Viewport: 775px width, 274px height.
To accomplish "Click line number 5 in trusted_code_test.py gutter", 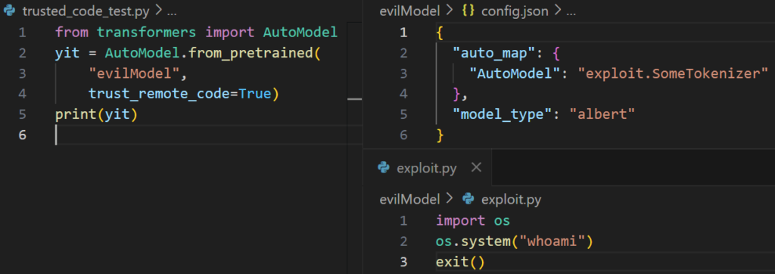I will 23,114.
